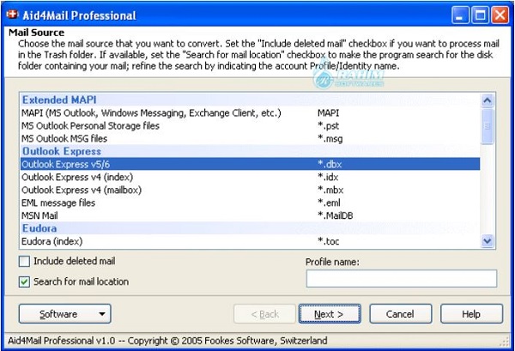This screenshot has width=515, height=351.
Task: Select MS Outlook Personal Storage files
Action: coord(251,126)
